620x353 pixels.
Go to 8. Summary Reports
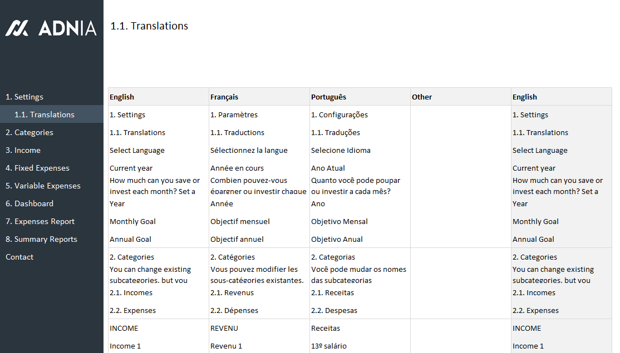click(41, 239)
